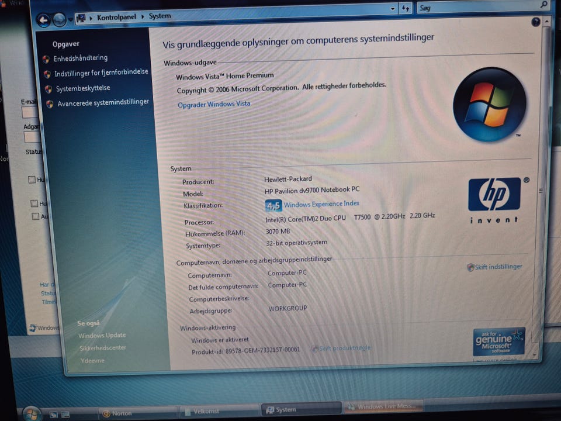This screenshot has width=561, height=421.
Task: Select System in the breadcrumb path
Action: (160, 16)
